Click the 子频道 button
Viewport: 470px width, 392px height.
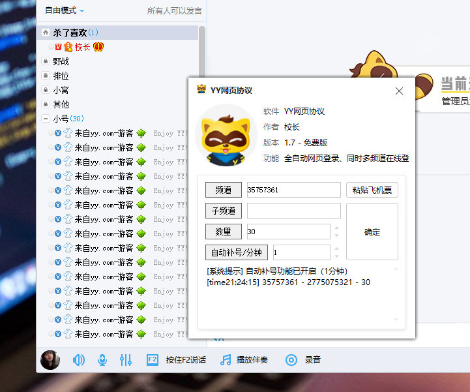click(224, 211)
